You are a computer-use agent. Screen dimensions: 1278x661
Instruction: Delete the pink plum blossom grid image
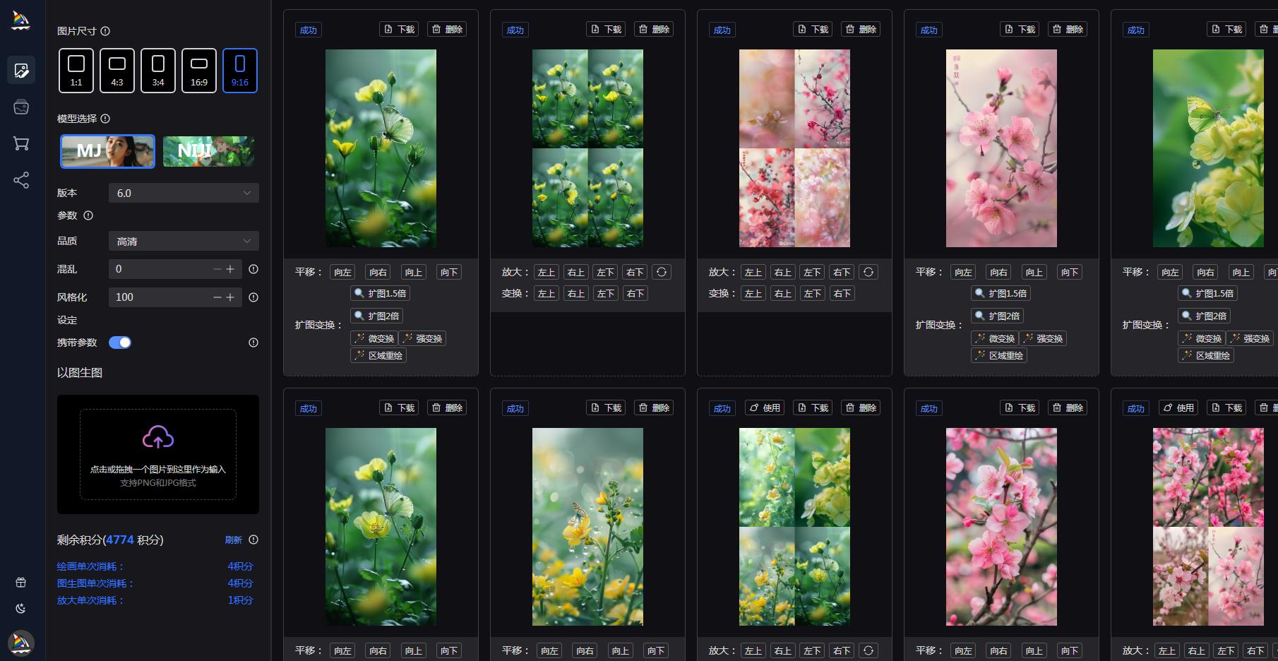861,29
